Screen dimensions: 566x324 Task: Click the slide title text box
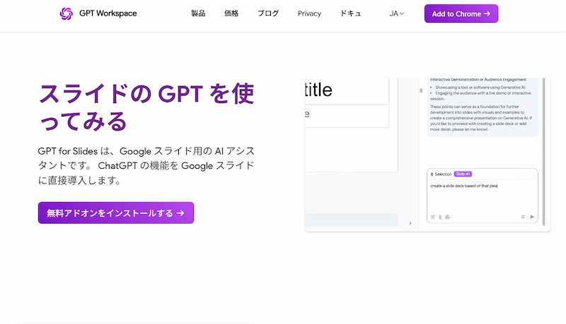347,90
